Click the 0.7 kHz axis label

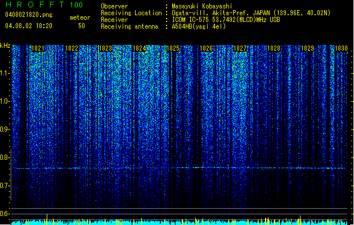pos(5,186)
